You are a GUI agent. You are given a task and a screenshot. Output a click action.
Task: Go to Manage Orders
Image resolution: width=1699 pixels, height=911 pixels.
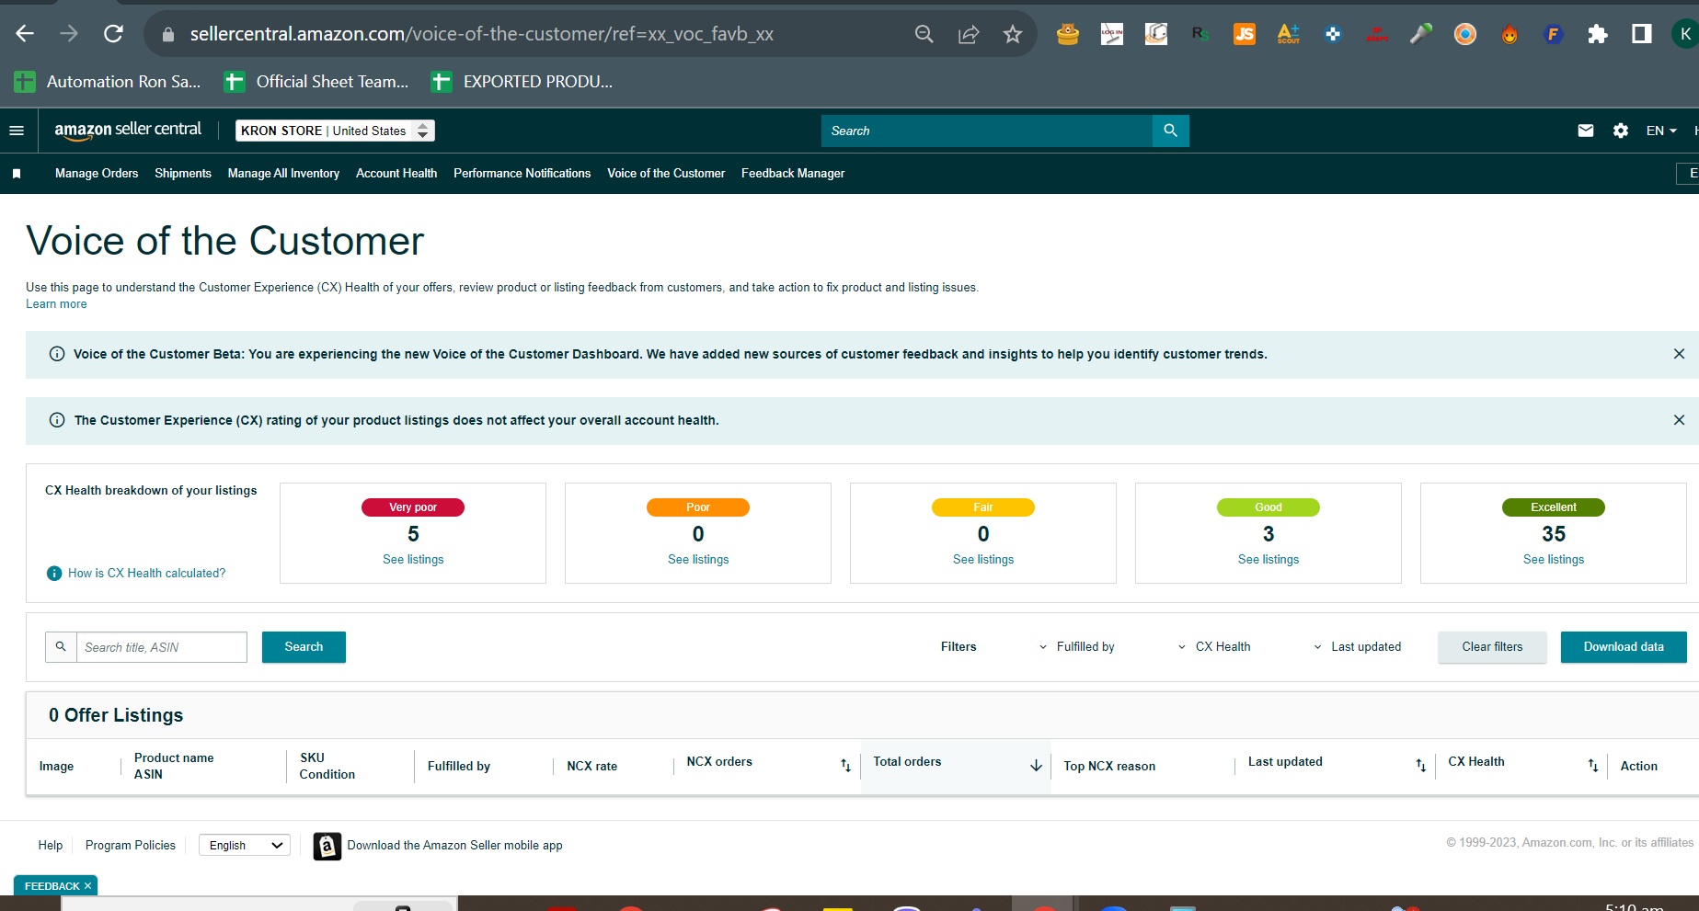coord(97,174)
